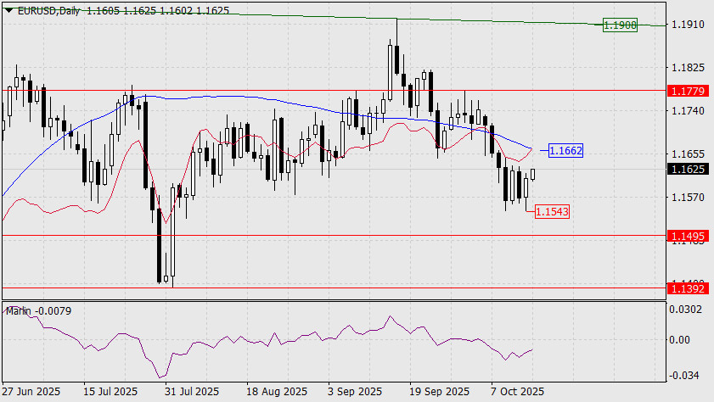
Task: Click the blue 1.1662 moving average label
Action: 565,151
